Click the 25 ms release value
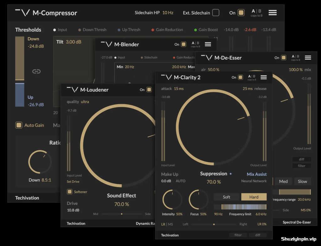This screenshot has height=246, width=321. (248, 89)
